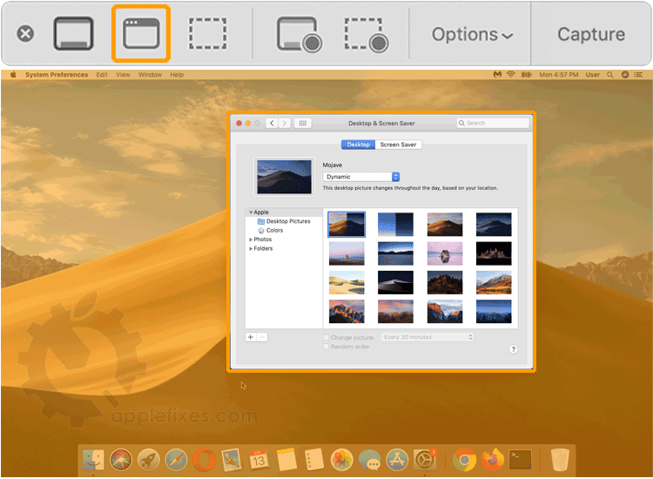Collapse the Apple group in the sidebar
This screenshot has height=479, width=653.
click(251, 213)
